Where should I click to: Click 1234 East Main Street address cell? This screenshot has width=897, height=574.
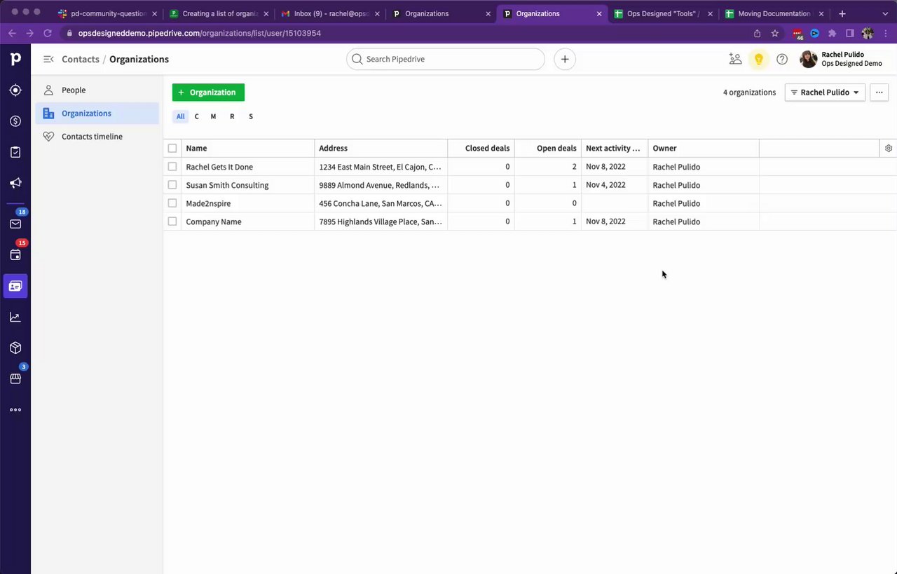click(x=381, y=167)
